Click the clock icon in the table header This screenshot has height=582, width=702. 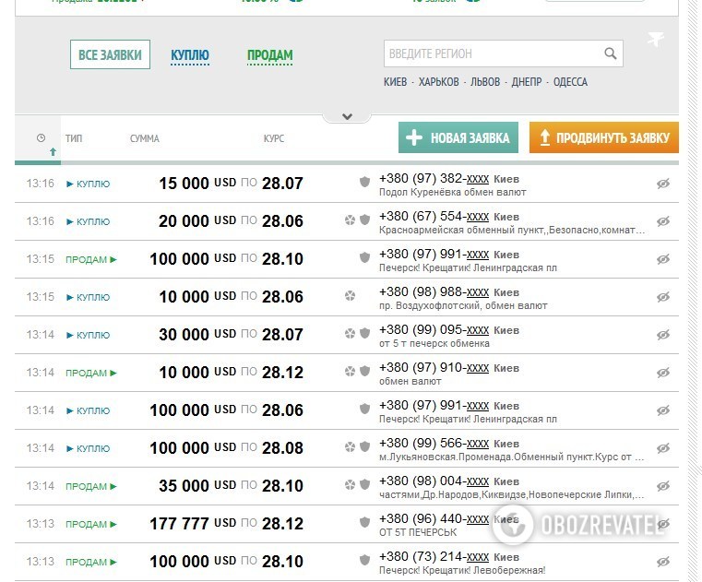click(41, 138)
